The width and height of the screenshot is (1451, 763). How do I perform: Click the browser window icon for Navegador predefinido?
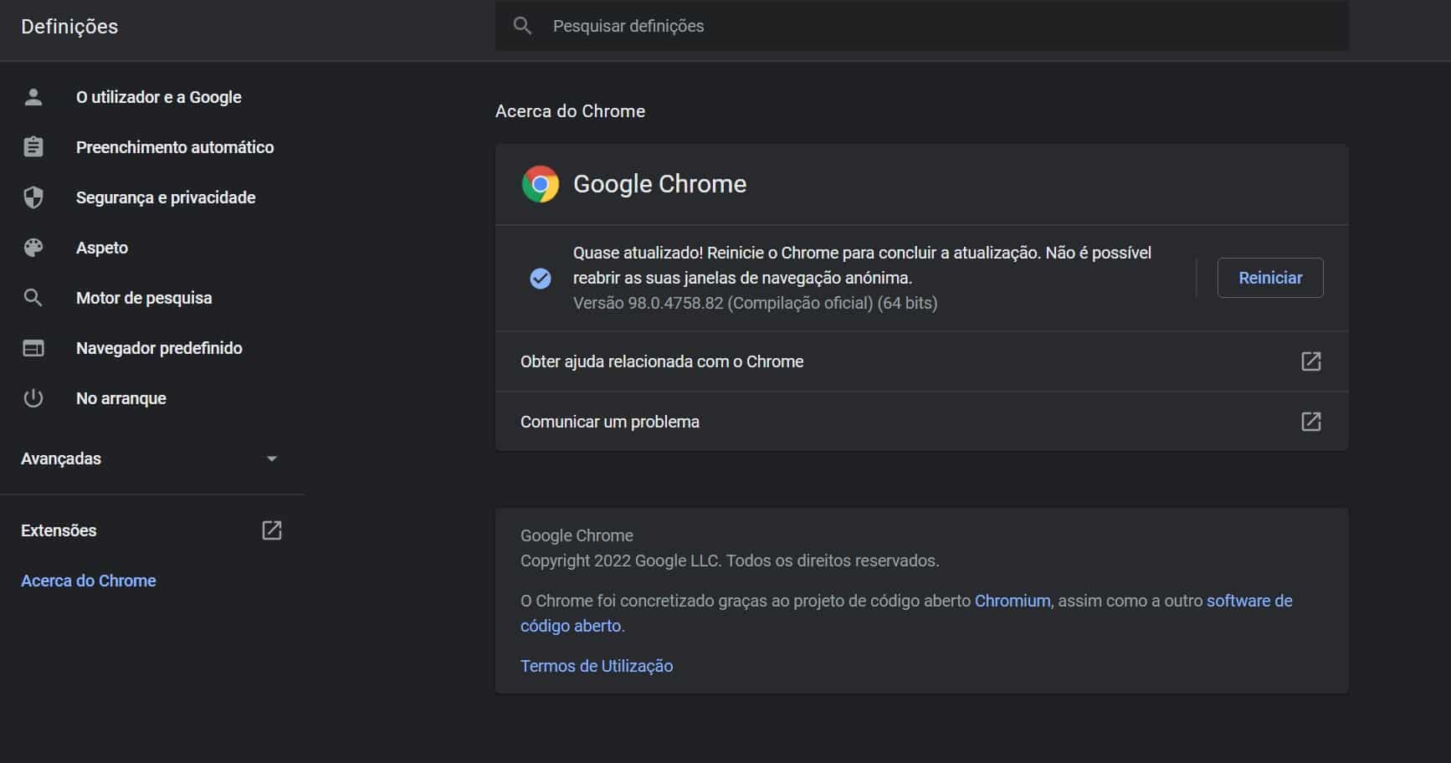[33, 348]
